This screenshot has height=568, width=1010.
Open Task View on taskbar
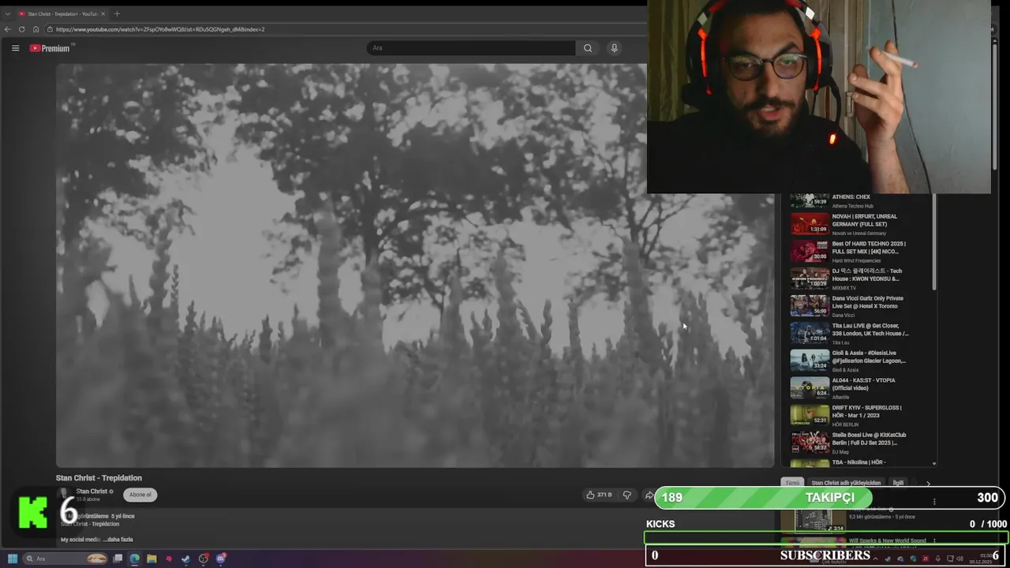click(x=118, y=559)
